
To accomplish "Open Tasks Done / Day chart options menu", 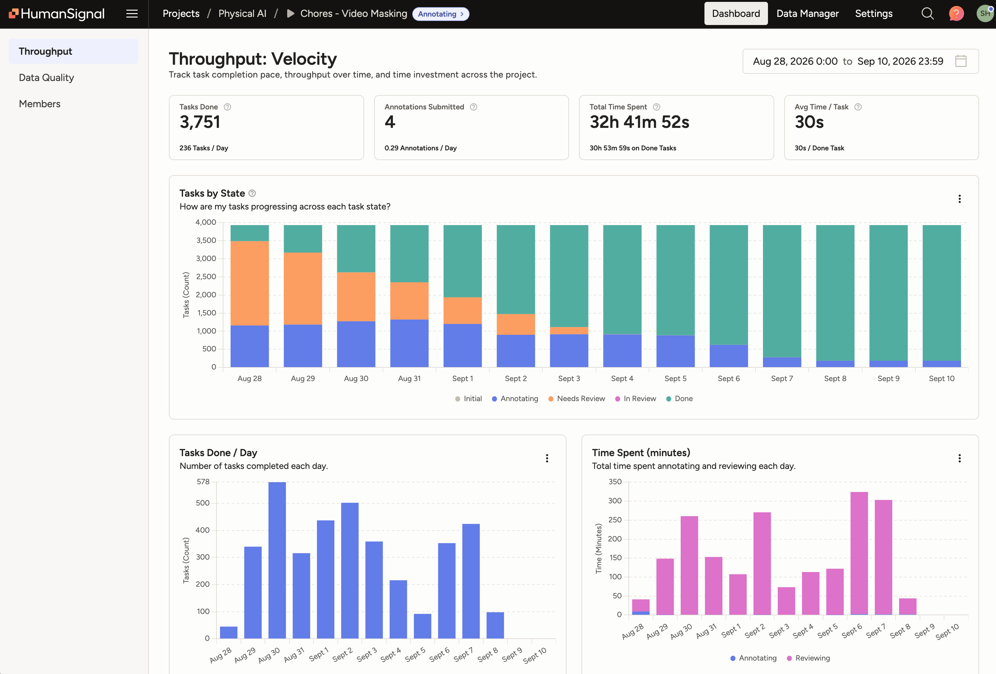I will click(x=547, y=459).
